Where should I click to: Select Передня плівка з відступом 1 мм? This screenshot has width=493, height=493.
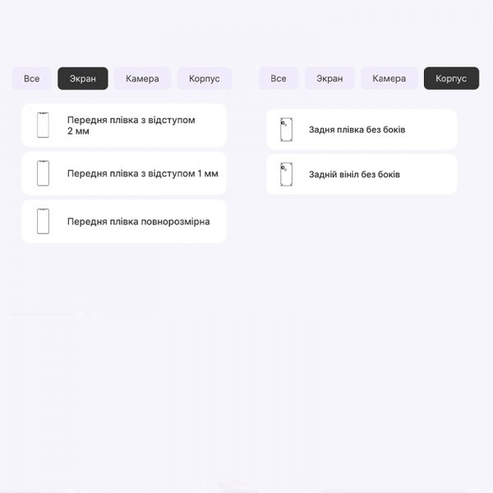(142, 173)
